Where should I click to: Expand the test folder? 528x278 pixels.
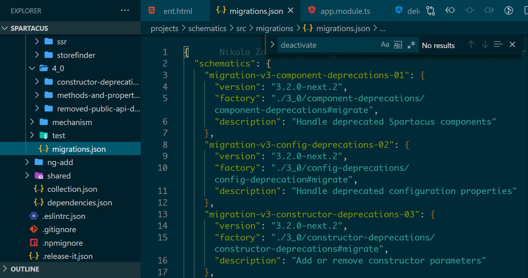click(x=32, y=135)
